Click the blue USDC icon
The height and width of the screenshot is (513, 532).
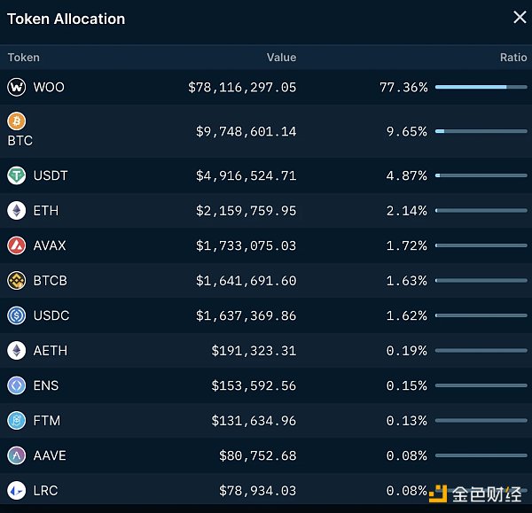[x=17, y=315]
